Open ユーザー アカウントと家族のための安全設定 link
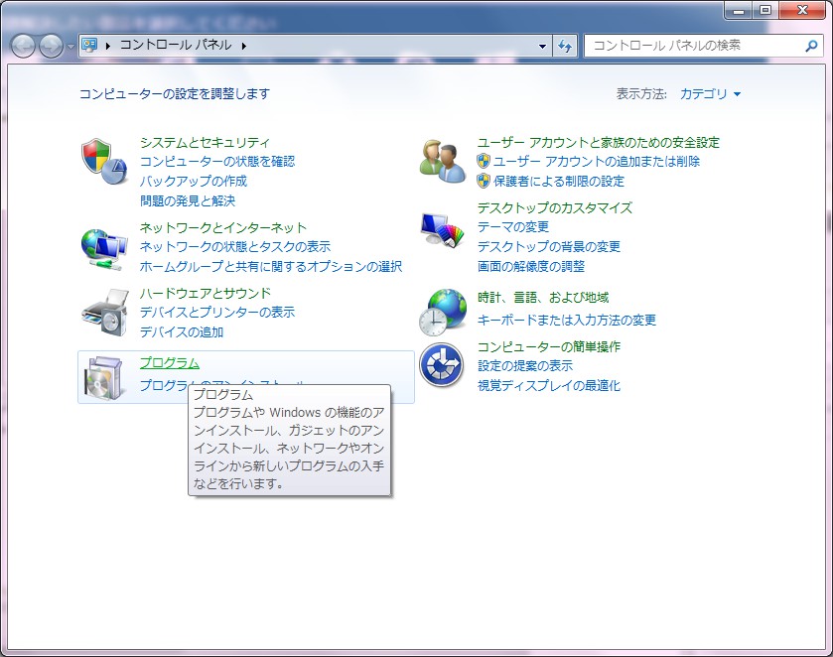Screen dimensions: 833x657 [x=598, y=142]
